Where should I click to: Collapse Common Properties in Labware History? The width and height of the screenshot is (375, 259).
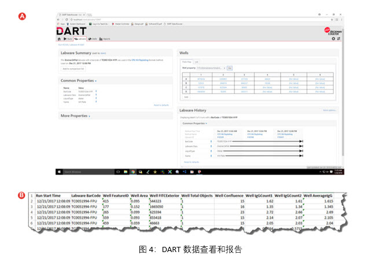click(x=196, y=123)
